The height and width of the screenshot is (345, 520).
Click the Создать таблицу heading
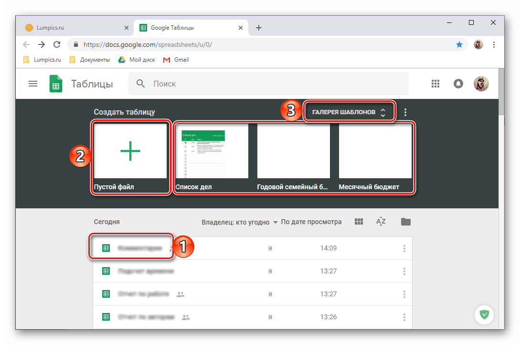pos(124,112)
